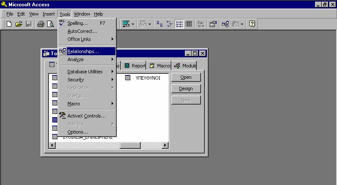Click the table list scroll right arrow
Screen dimensions: 337x185
pyautogui.click(x=165, y=145)
